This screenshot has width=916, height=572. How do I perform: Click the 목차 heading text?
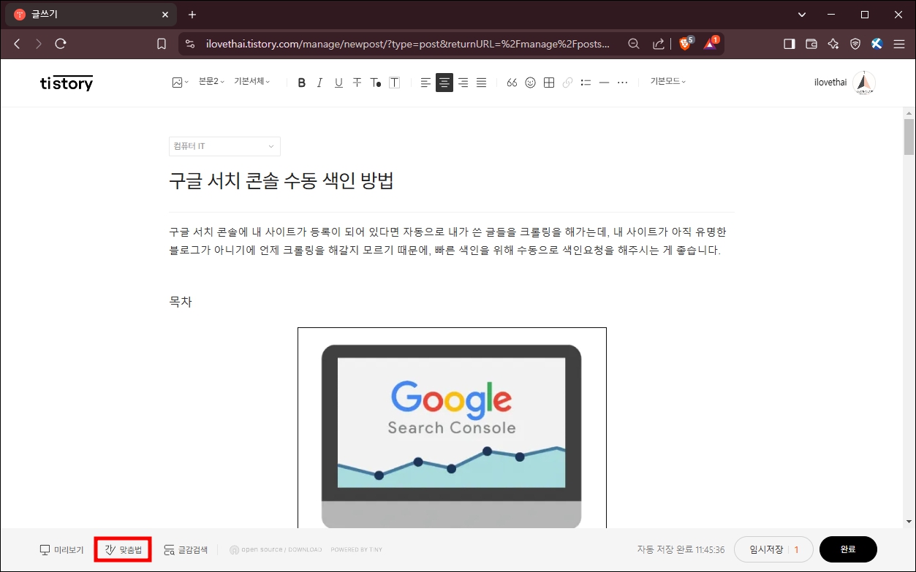181,302
